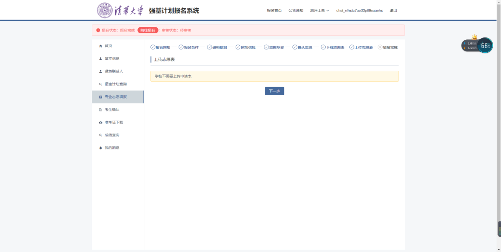Image resolution: width=501 pixels, height=252 pixels.
Task: Click the cloud icon beside 准考证下载
Action: pos(101,123)
